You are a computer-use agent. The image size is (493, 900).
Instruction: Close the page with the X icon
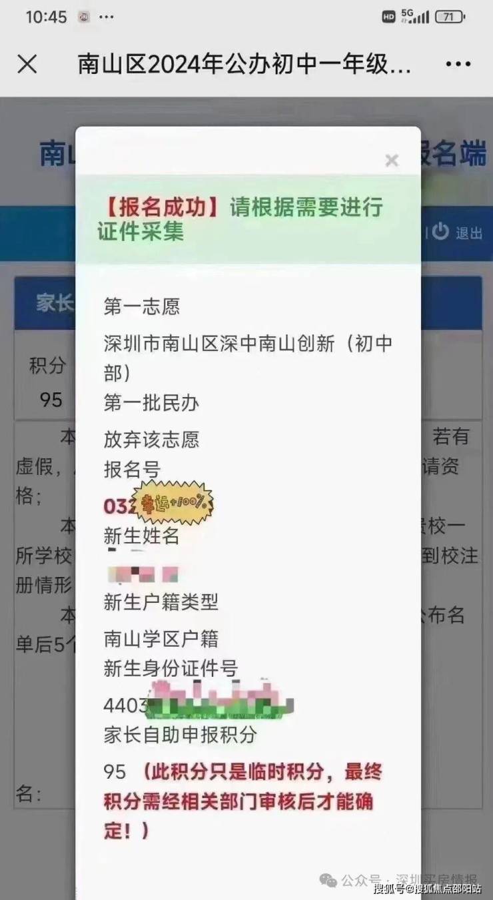coord(27,65)
